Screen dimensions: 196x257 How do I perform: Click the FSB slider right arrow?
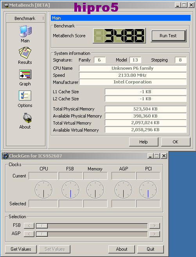pos(155,226)
